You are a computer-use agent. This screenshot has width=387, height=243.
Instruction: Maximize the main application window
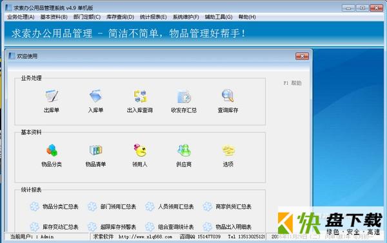coord(362,8)
